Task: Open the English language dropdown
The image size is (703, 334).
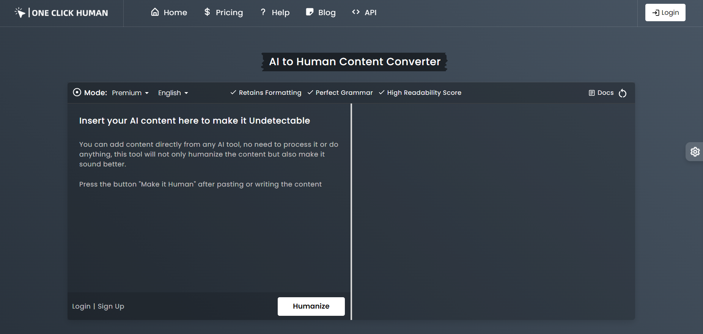Action: [x=173, y=93]
